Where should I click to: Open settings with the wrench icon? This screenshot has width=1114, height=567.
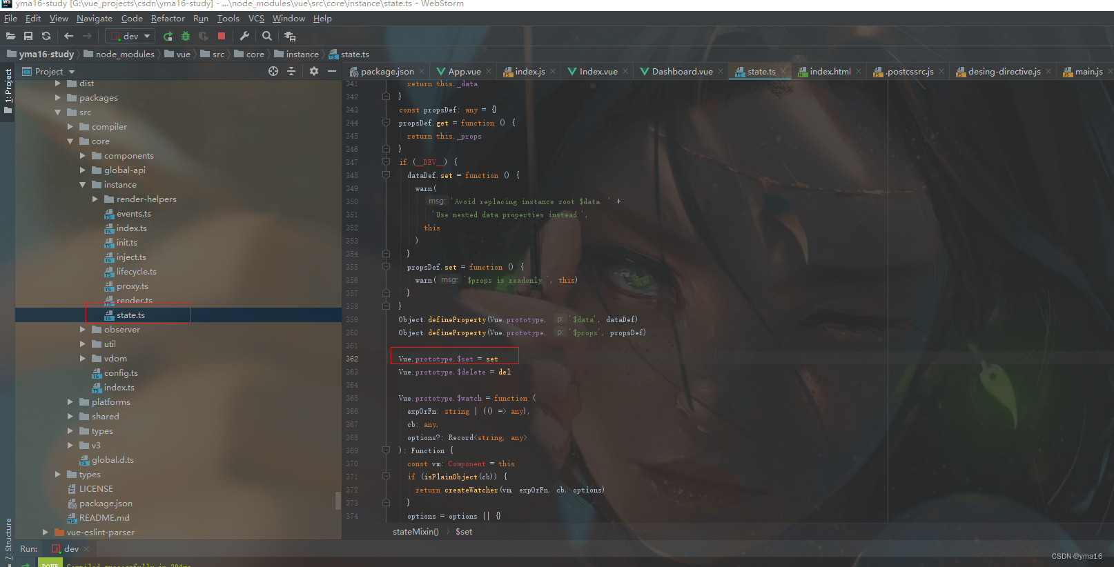point(244,36)
